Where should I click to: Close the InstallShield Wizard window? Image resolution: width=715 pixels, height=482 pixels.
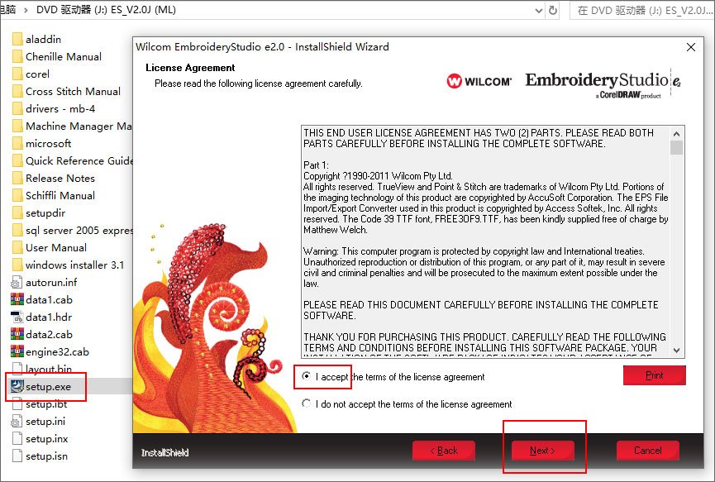click(691, 47)
